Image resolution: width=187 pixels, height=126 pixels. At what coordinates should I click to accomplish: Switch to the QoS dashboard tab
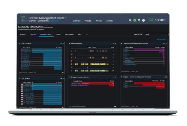80,34
